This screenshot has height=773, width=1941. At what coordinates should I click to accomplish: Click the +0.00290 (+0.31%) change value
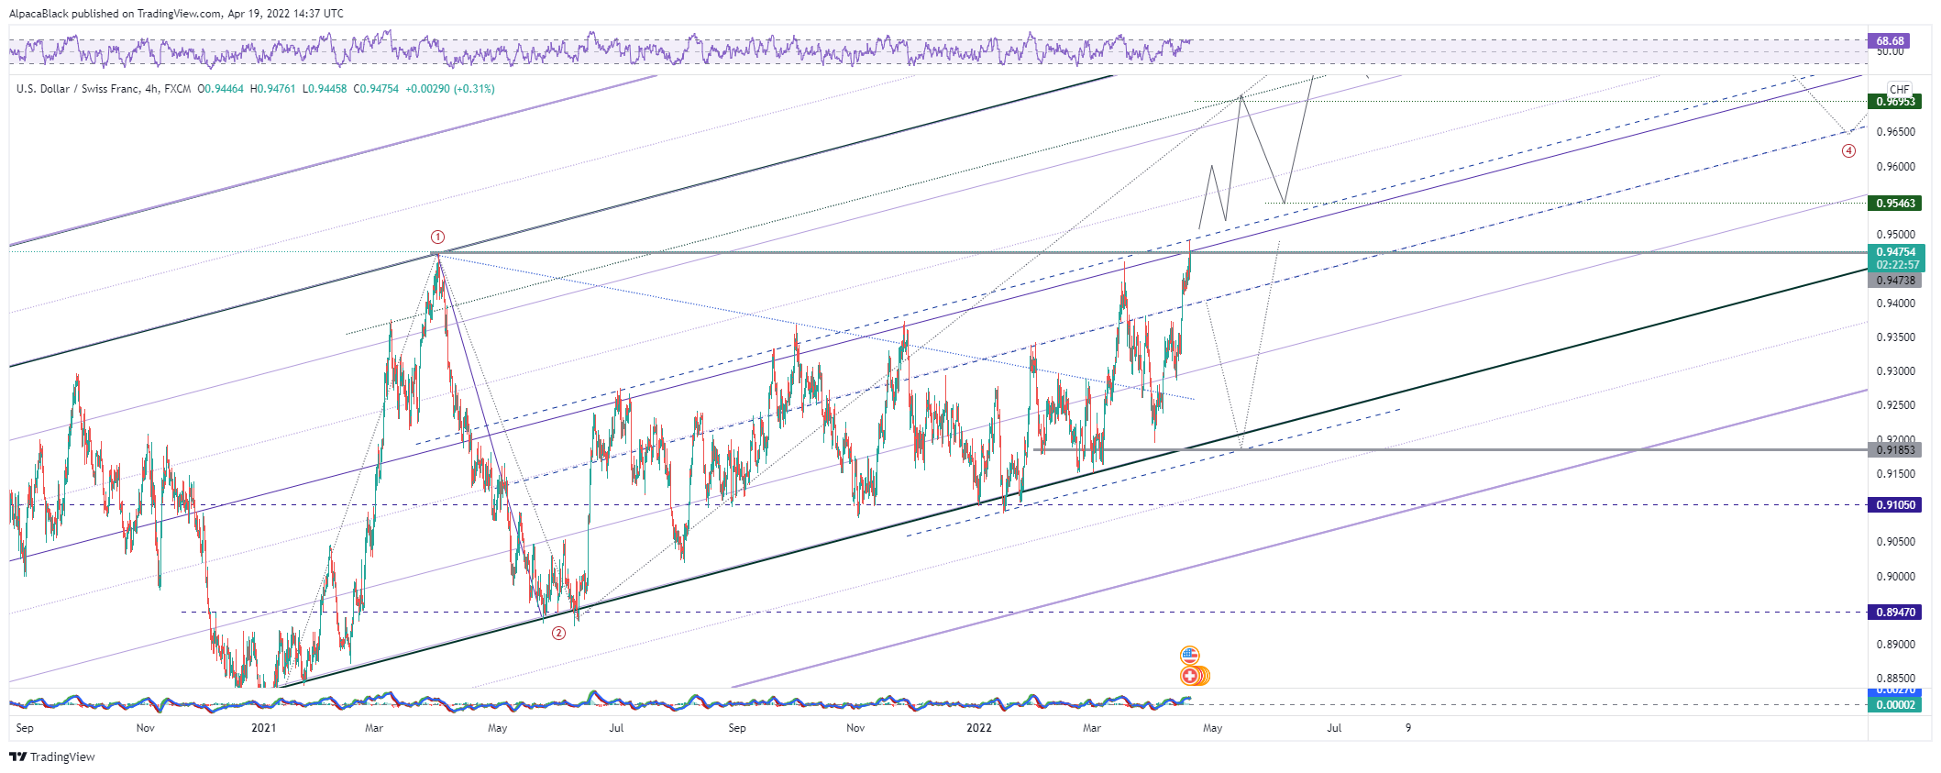[x=450, y=89]
